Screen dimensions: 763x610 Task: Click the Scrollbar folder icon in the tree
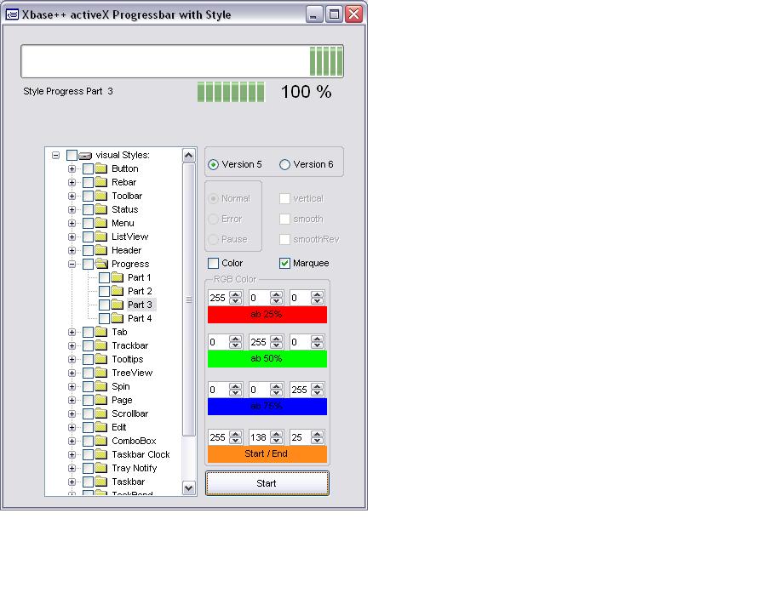click(101, 413)
